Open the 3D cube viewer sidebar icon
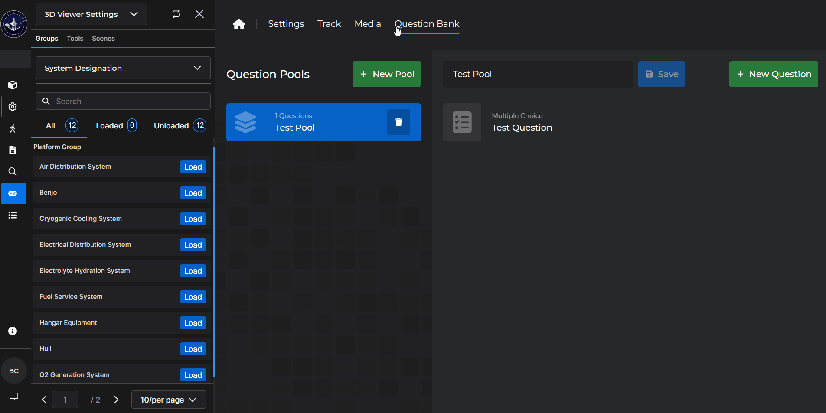Viewport: 826px width, 413px height. tap(13, 85)
